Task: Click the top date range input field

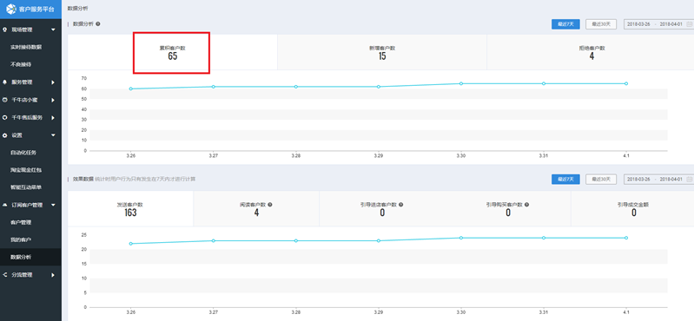Action: [658, 24]
